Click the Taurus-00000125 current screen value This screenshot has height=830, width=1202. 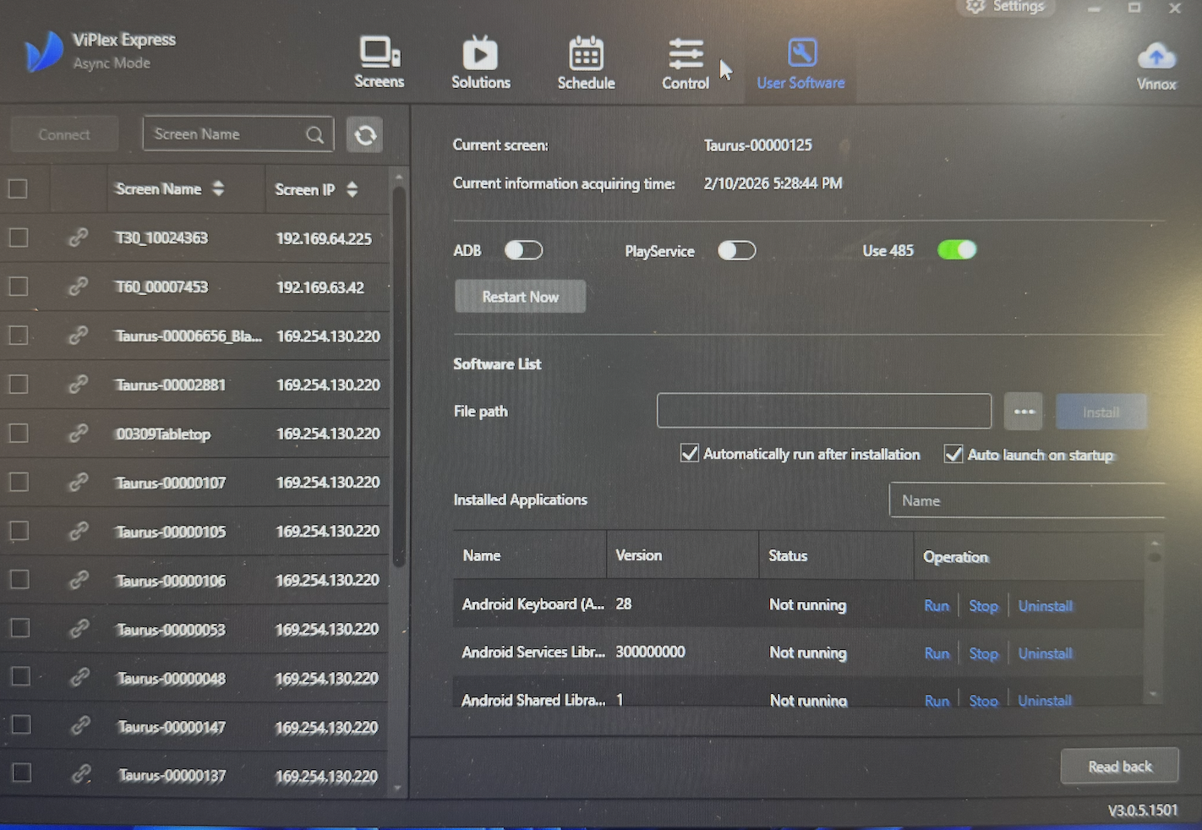point(758,145)
